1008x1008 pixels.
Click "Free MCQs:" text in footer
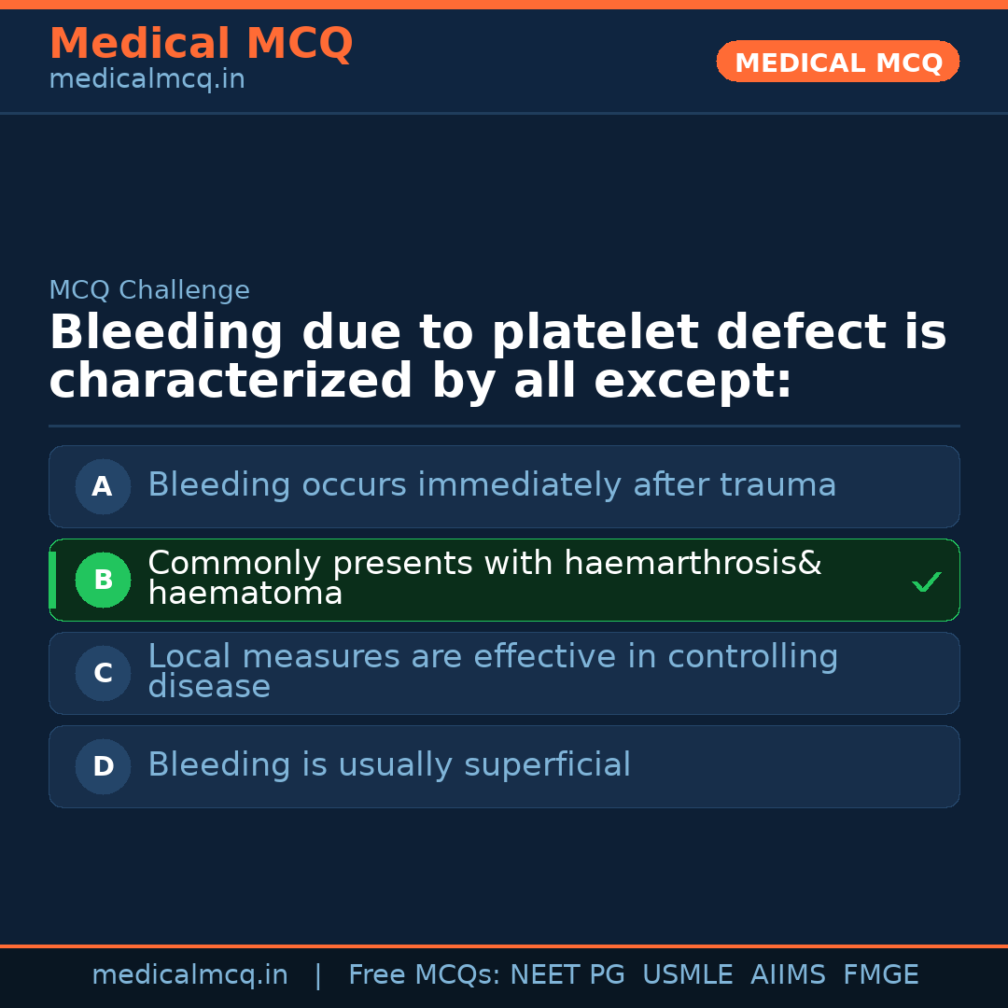click(x=424, y=975)
